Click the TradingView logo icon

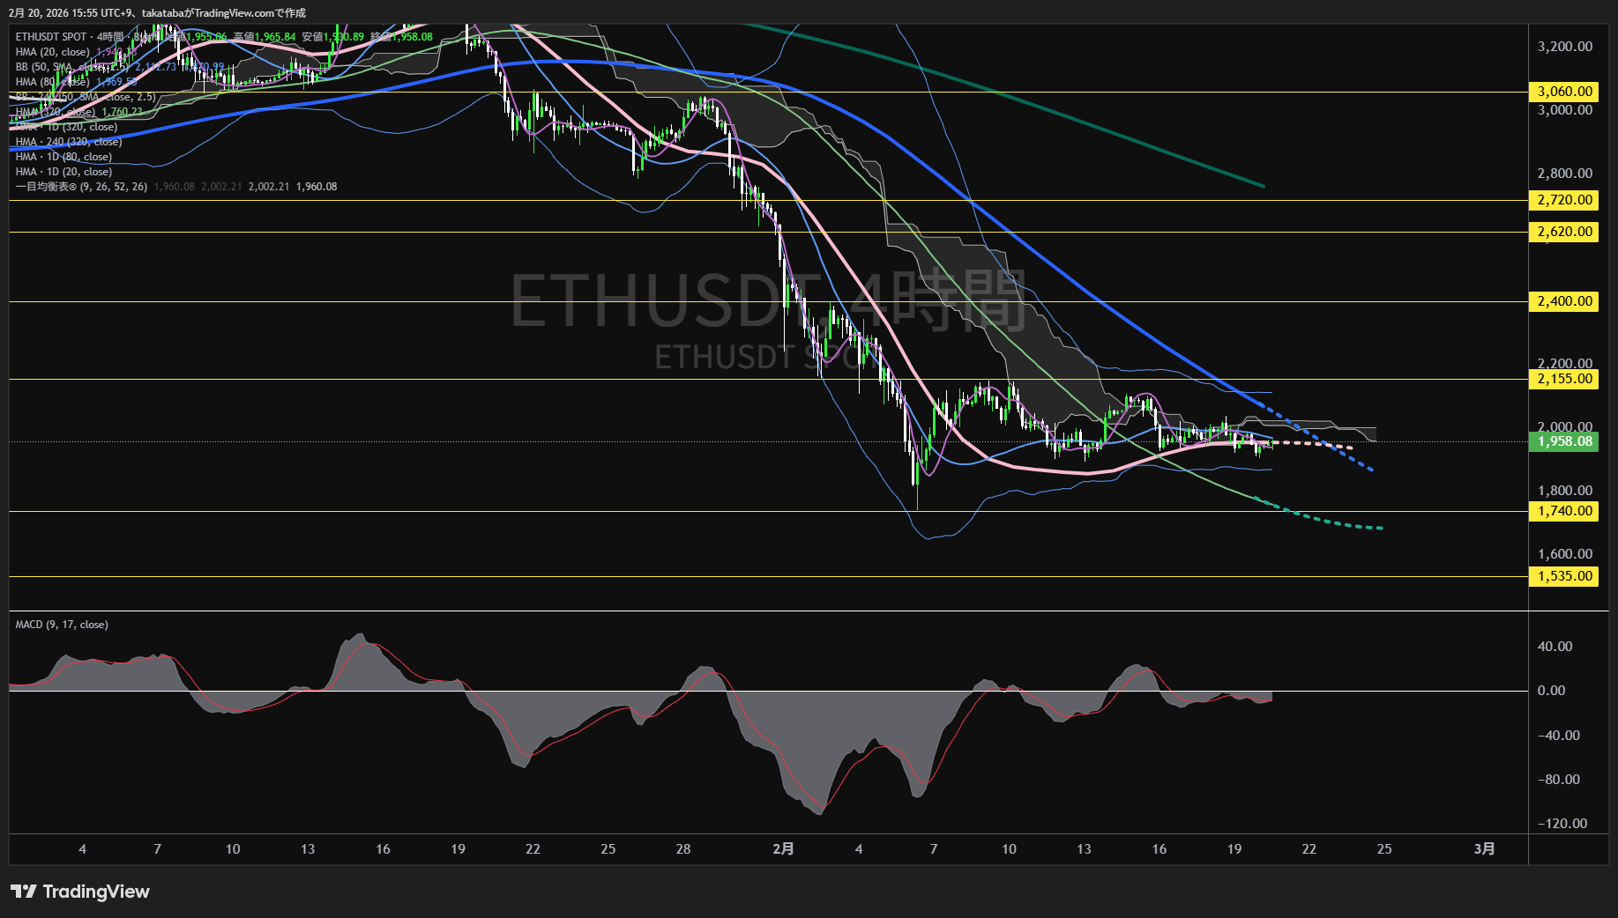24,892
